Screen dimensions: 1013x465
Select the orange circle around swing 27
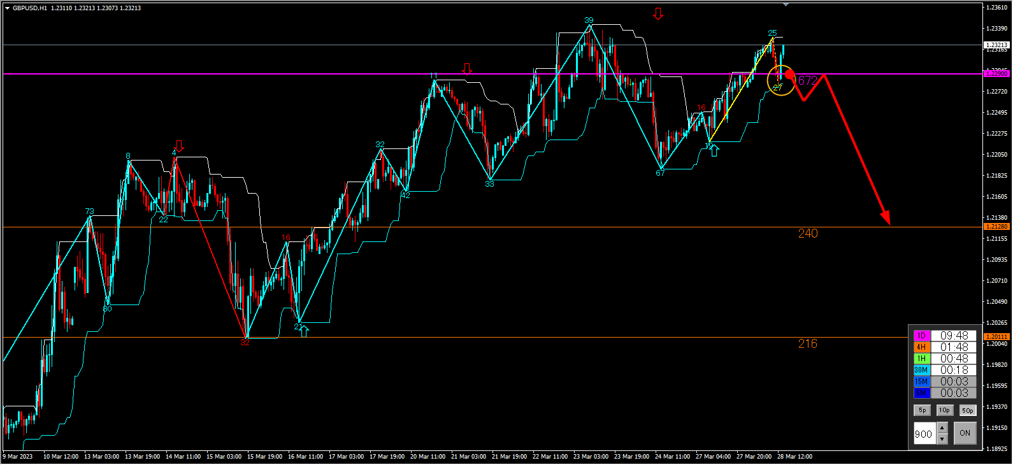781,80
